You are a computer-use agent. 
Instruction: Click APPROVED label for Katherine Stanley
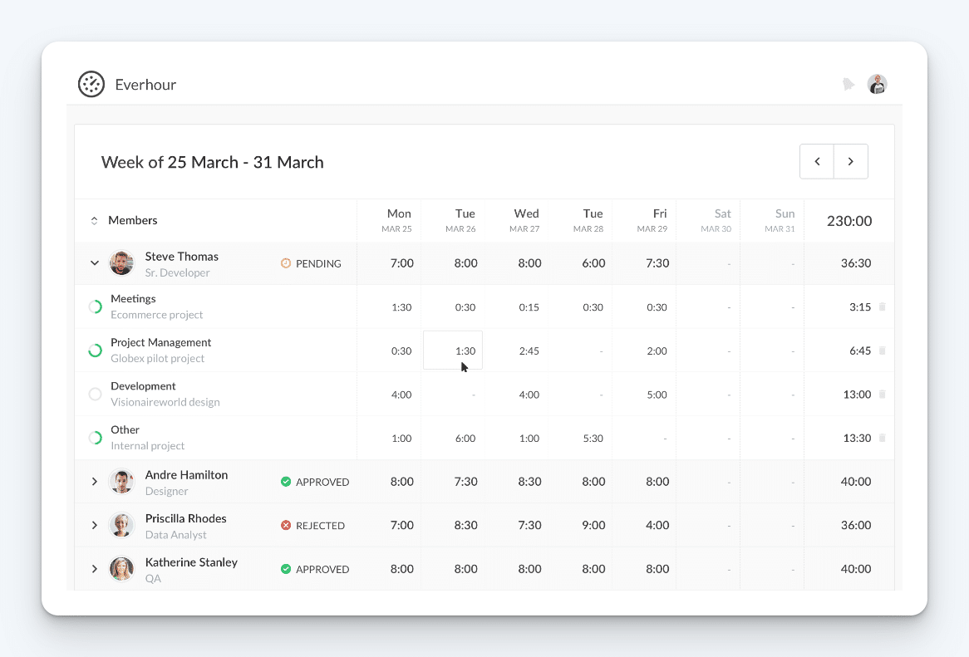[x=322, y=569]
